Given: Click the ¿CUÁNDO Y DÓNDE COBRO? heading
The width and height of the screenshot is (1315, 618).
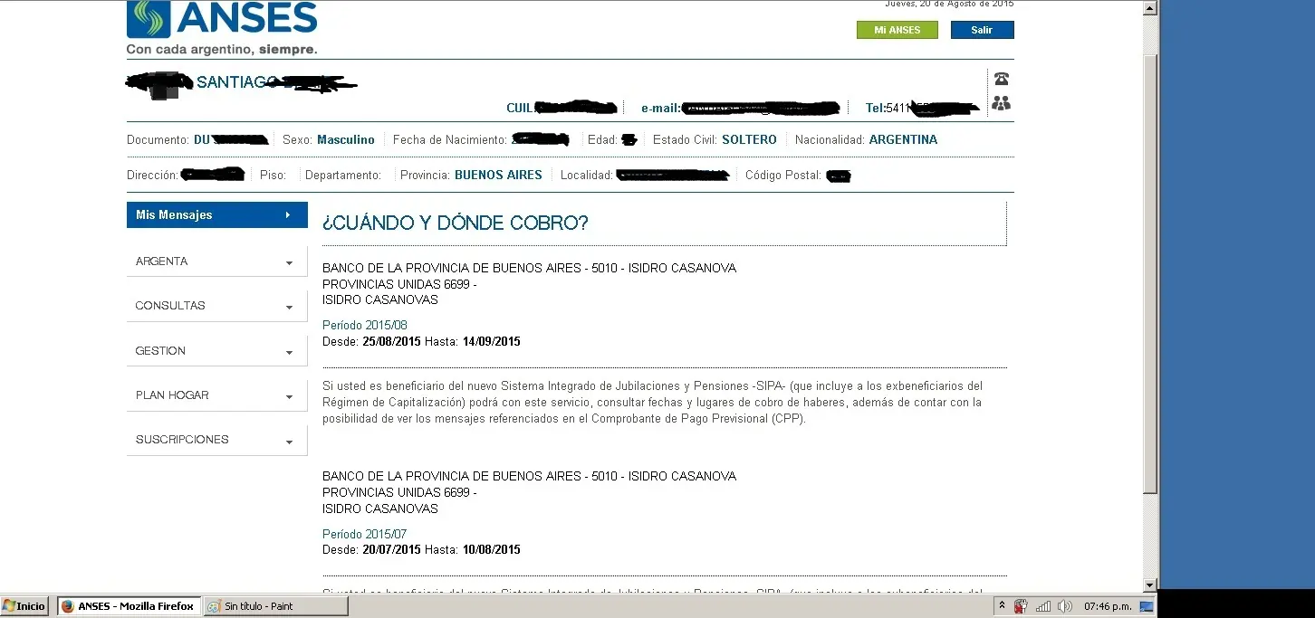Looking at the screenshot, I should [x=456, y=223].
